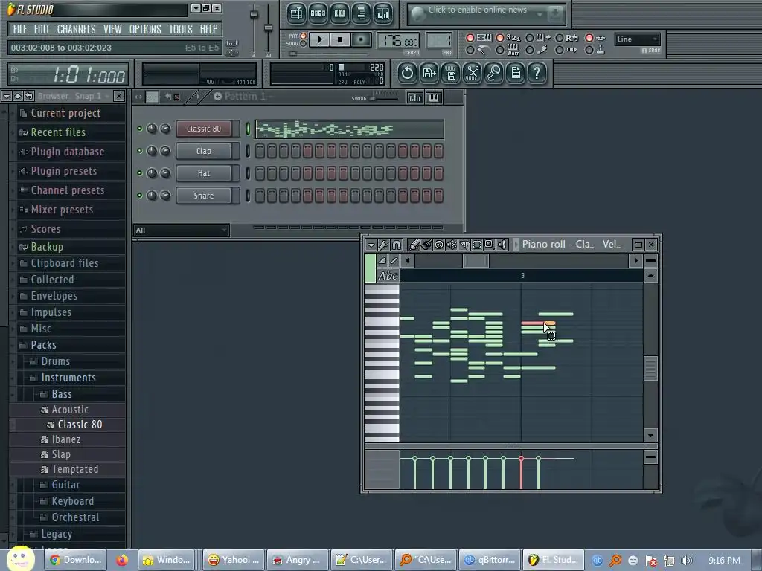Select the Paint brush tool in Piano roll
762x571 pixels.
click(x=426, y=245)
